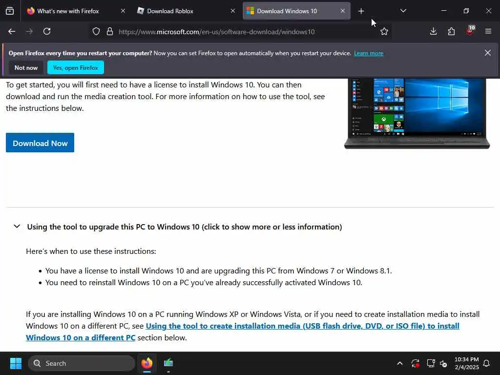
Task: Open the uBlock Origin extension icon
Action: pyautogui.click(x=470, y=31)
